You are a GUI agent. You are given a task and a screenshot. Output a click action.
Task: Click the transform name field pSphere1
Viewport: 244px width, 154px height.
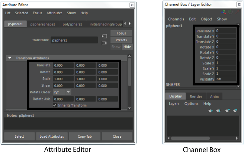[x=74, y=40]
